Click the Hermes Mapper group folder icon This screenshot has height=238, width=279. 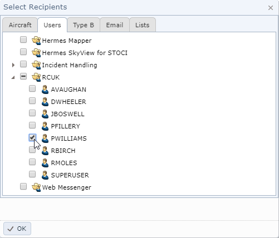36,41
